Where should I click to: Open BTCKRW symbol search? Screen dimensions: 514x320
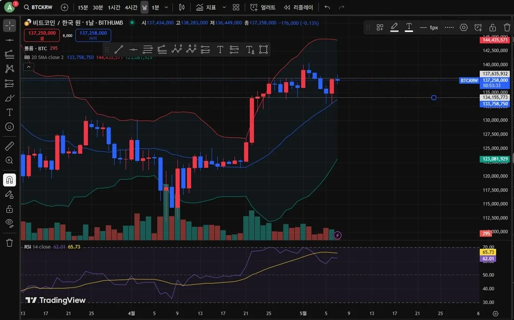[x=38, y=7]
